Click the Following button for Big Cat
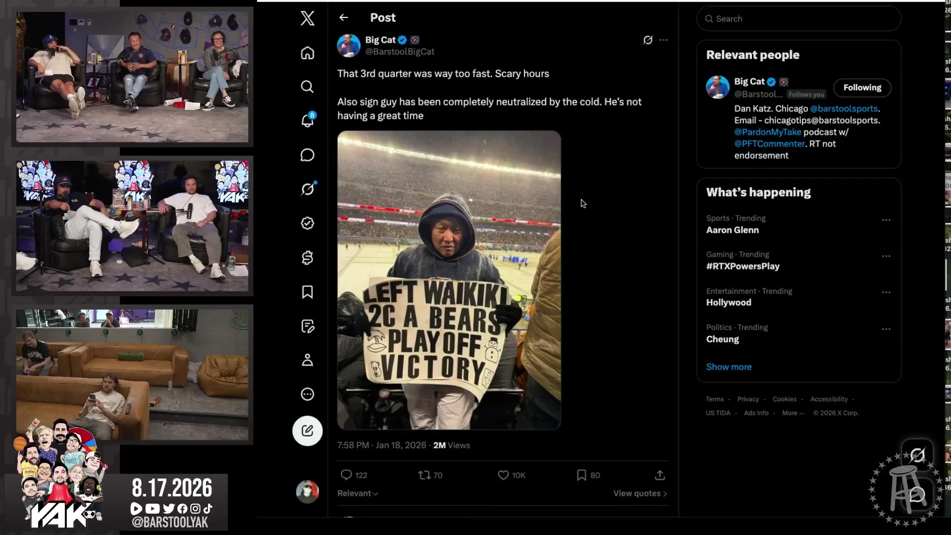951x535 pixels. (x=862, y=88)
